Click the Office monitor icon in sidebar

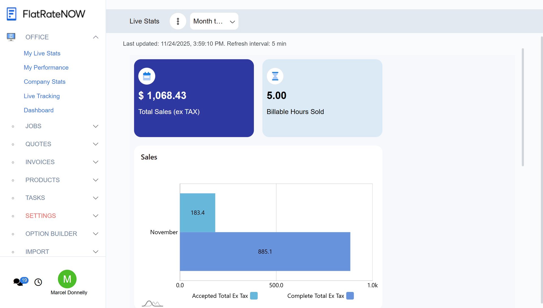point(11,37)
